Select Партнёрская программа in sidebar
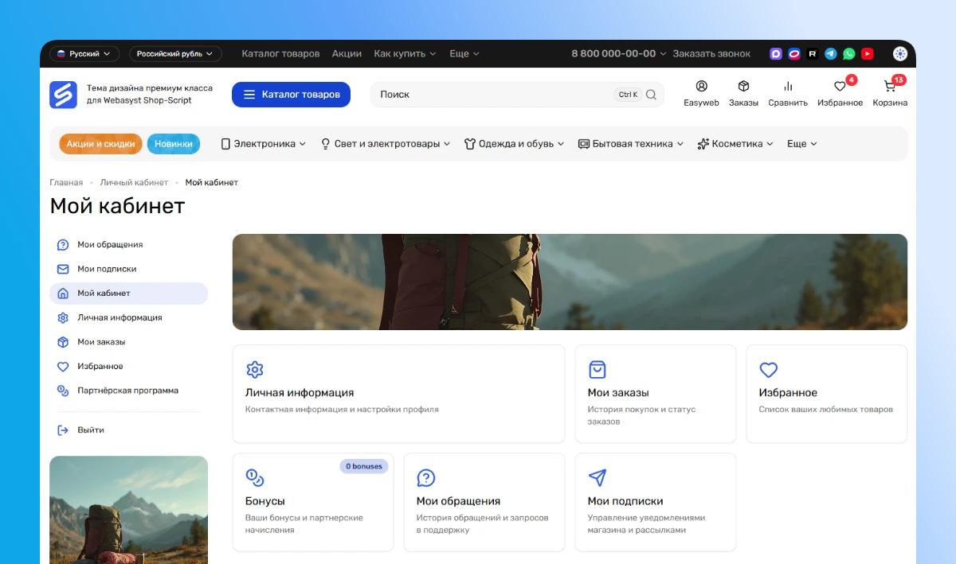Screen dimensions: 956x564 (127, 391)
